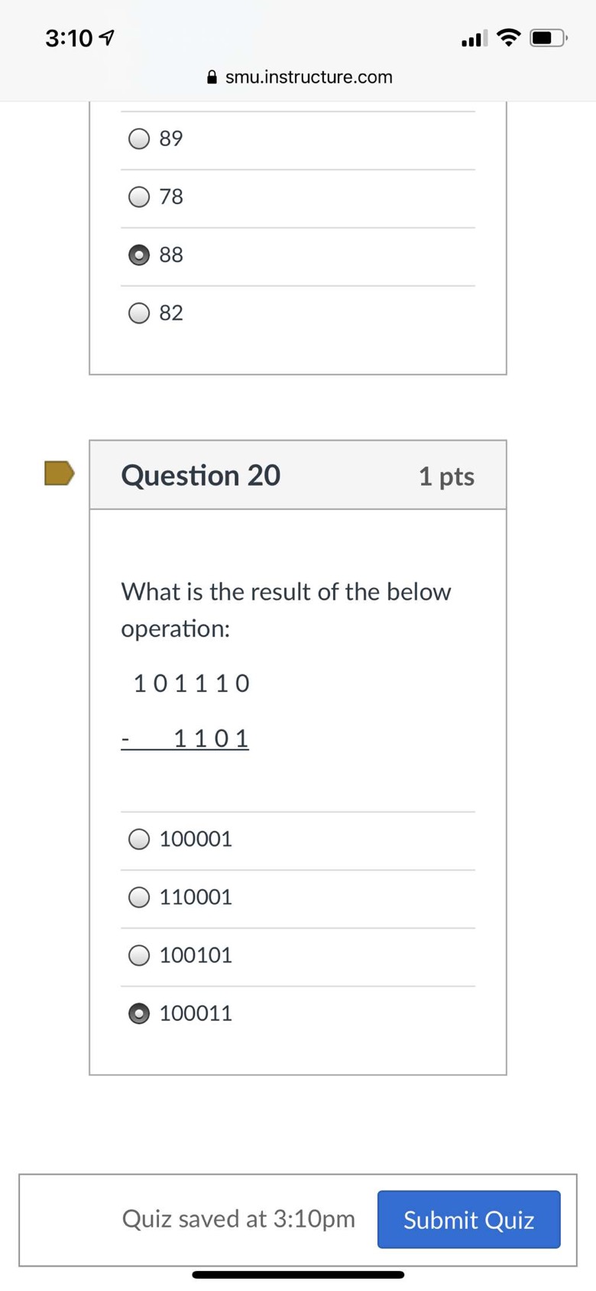Tap the home indicator bar at the bottom
The image size is (596, 1291).
click(298, 1275)
